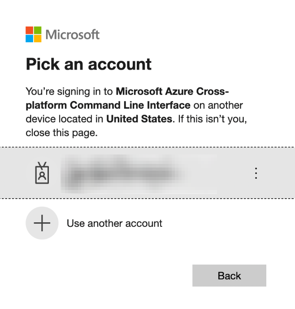Viewport: 295px width, 309px height.
Task: Click the gray circle around plus sign
Action: (x=42, y=223)
